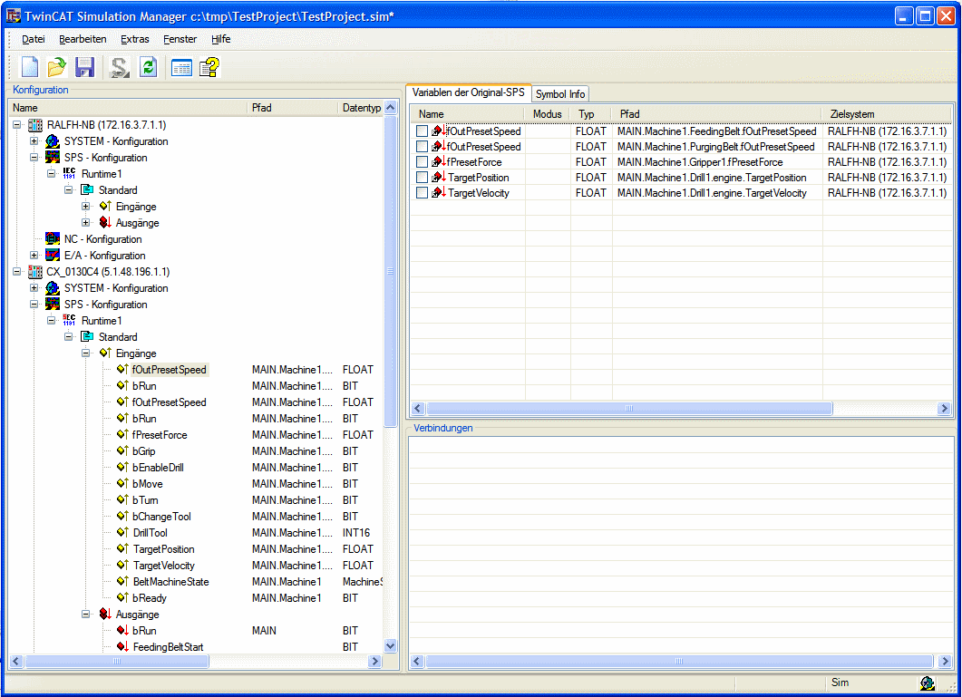The height and width of the screenshot is (697, 962).
Task: Click the Save floppy disk icon
Action: coord(85,67)
